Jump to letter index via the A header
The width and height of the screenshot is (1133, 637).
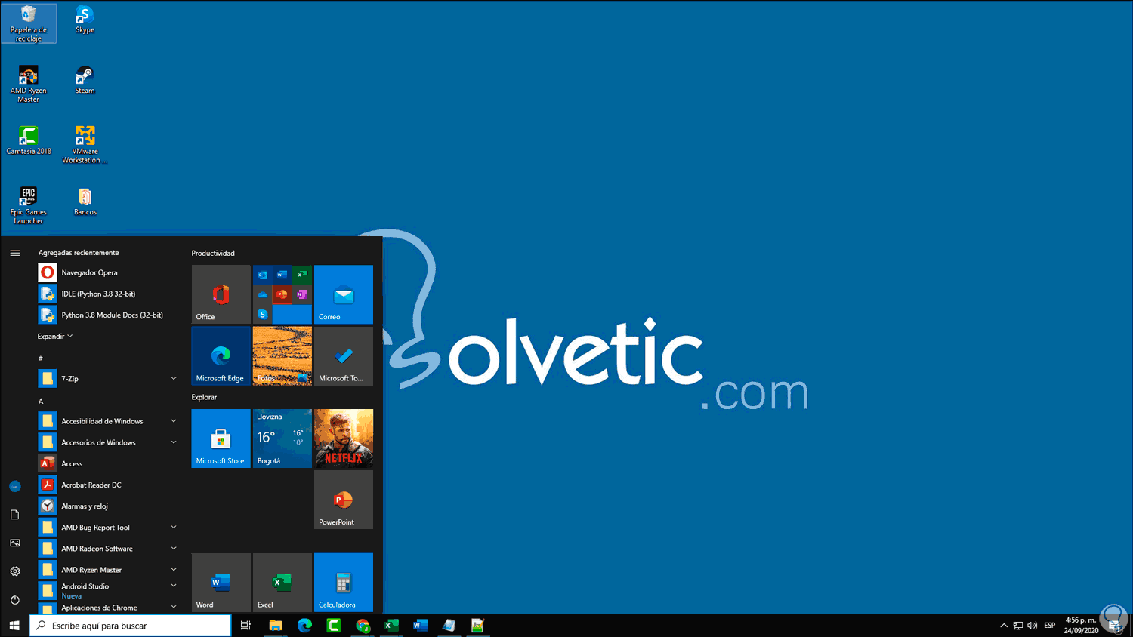tap(41, 401)
